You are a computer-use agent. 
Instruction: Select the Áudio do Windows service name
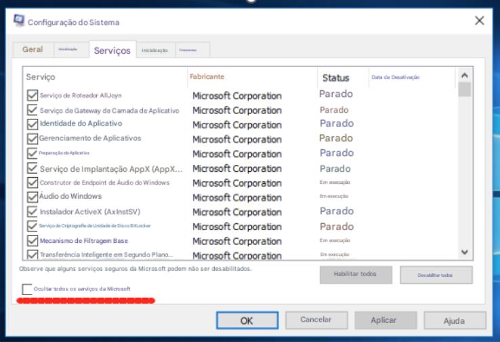coord(70,195)
